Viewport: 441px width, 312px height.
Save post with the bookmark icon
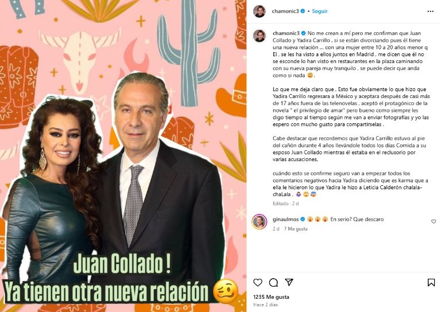[x=431, y=282]
